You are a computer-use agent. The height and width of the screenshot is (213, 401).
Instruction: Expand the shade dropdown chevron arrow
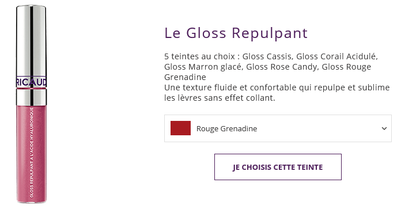click(384, 128)
